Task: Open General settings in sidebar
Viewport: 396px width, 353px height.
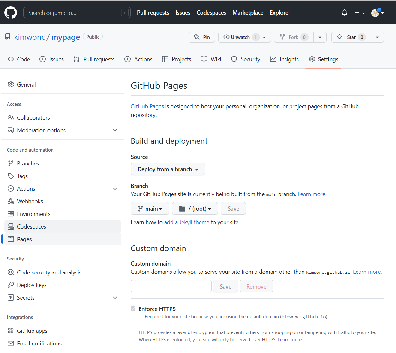Action: pos(63,84)
